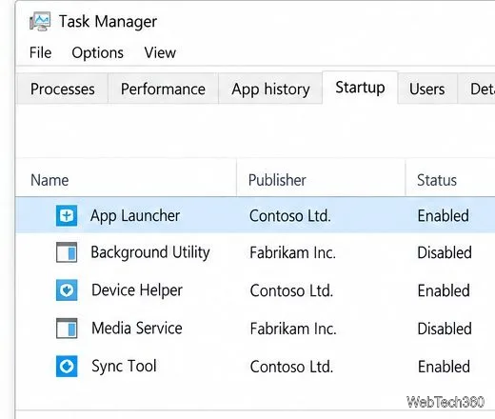The width and height of the screenshot is (495, 419).
Task: Click the Device Helper shield icon
Action: pos(67,290)
